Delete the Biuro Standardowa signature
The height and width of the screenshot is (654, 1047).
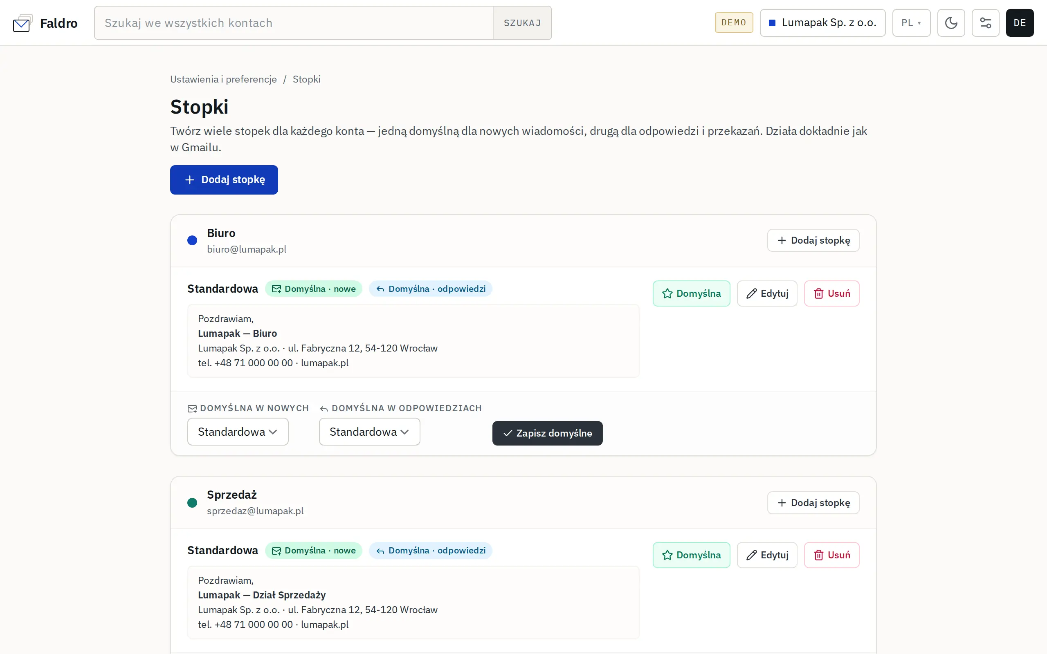pyautogui.click(x=831, y=294)
